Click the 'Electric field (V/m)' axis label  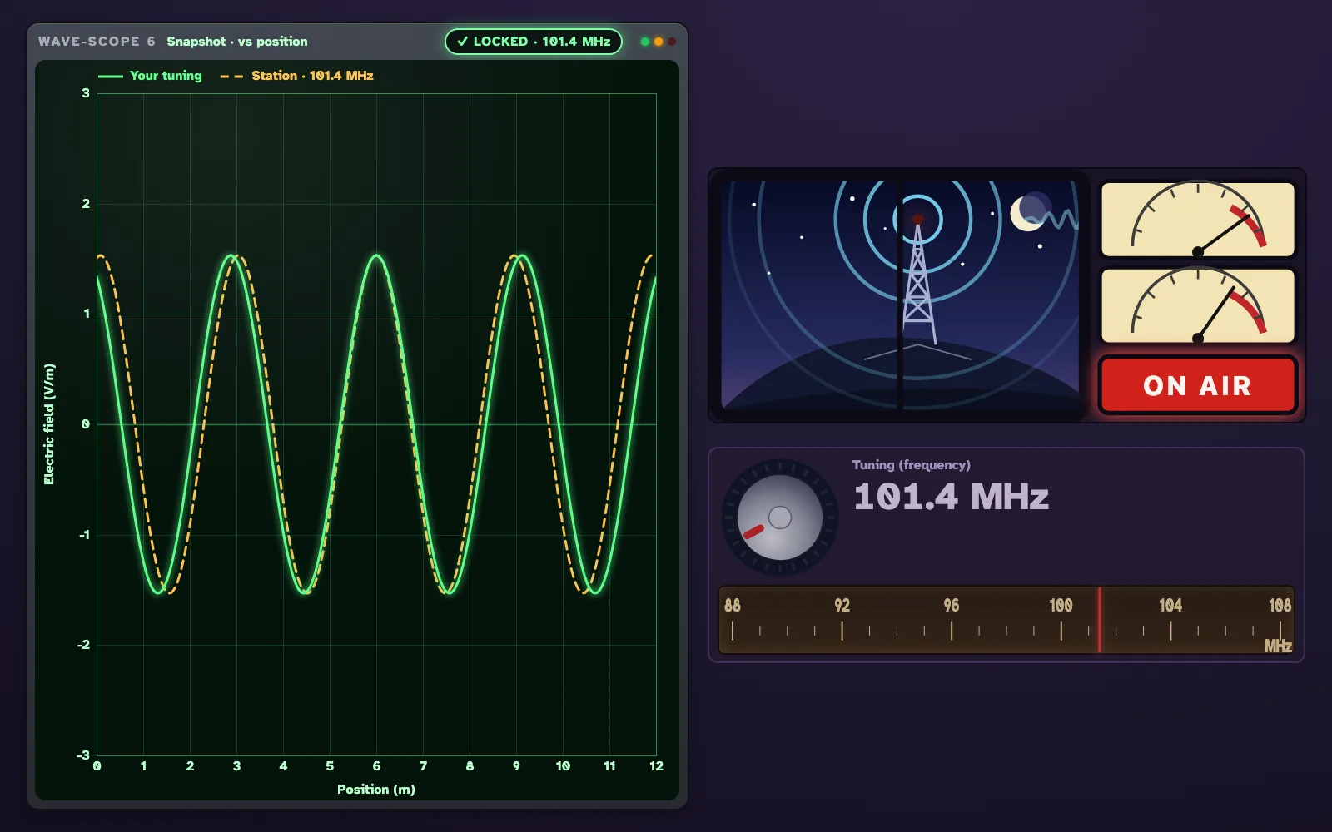pos(49,424)
